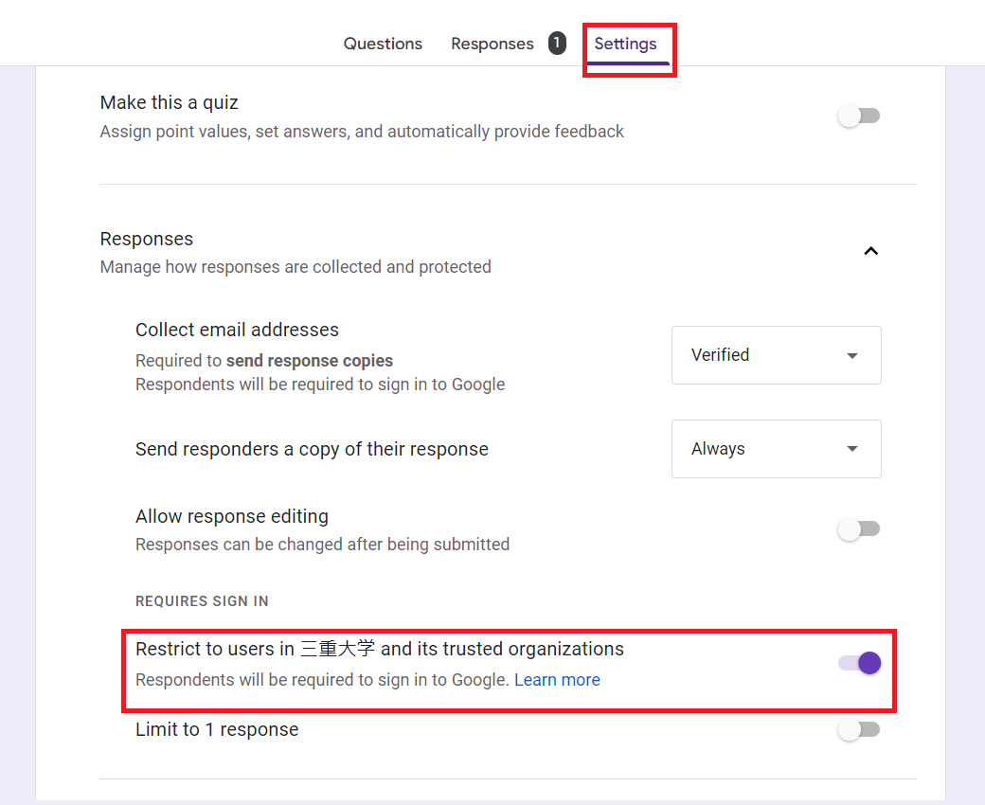Enable the Make this a quiz toggle
This screenshot has width=985, height=805.
859,116
